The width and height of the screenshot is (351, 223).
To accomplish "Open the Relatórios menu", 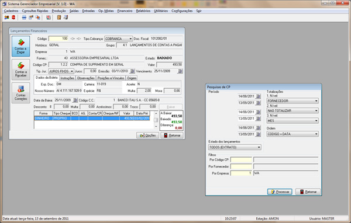I will point(143,11).
